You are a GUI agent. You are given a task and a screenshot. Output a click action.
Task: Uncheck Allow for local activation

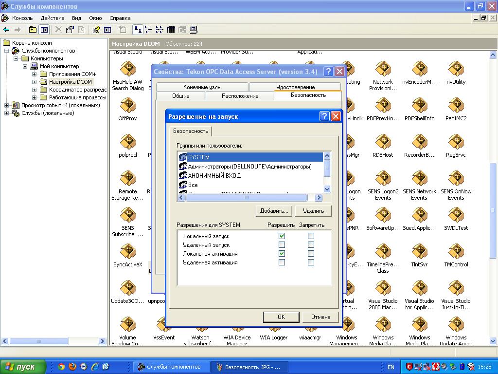[x=282, y=254]
